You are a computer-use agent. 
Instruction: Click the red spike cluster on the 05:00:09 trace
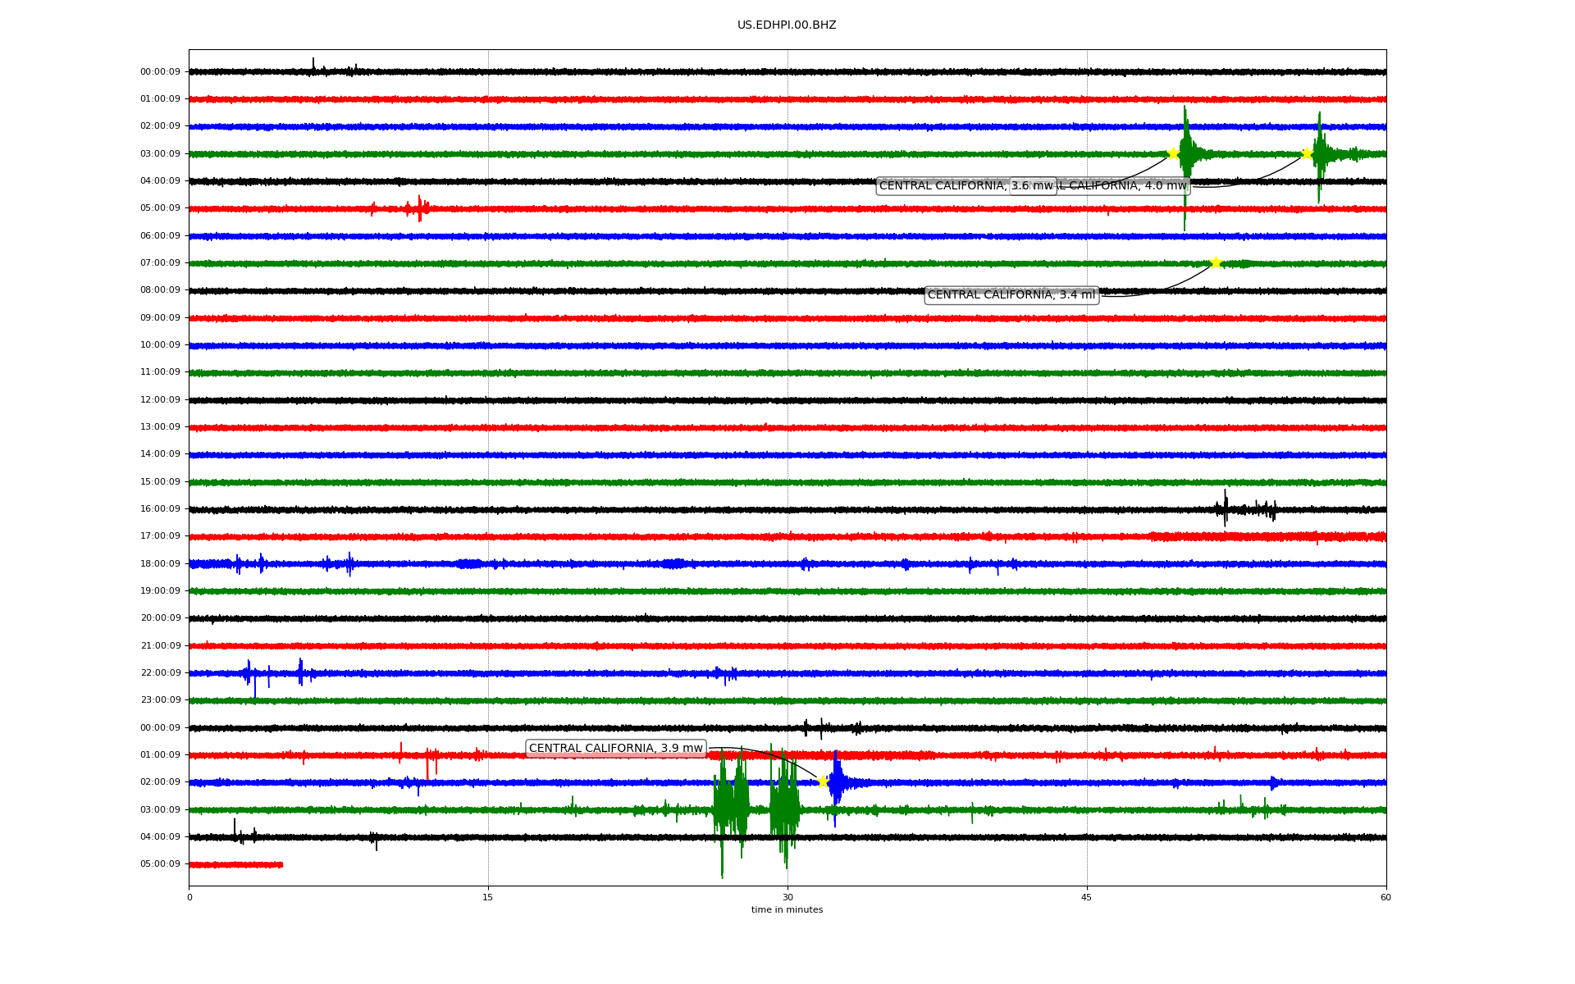pos(418,208)
